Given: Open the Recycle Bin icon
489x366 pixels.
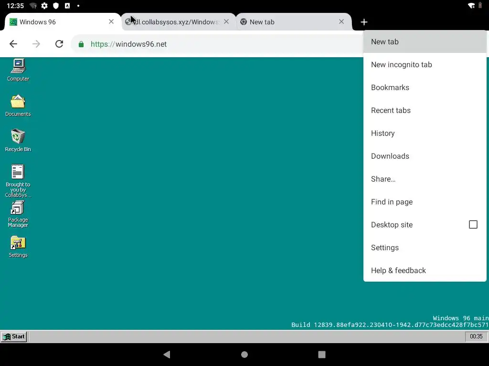Looking at the screenshot, I should click(x=18, y=141).
